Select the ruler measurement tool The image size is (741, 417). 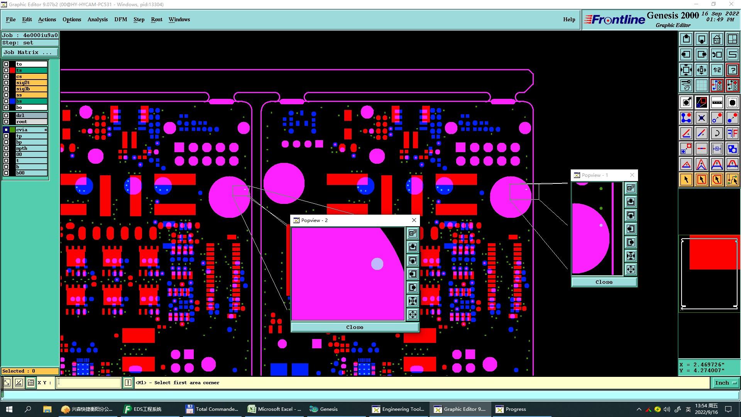(717, 102)
